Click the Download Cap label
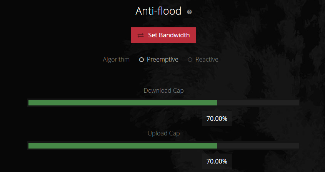The height and width of the screenshot is (172, 325). (x=163, y=91)
